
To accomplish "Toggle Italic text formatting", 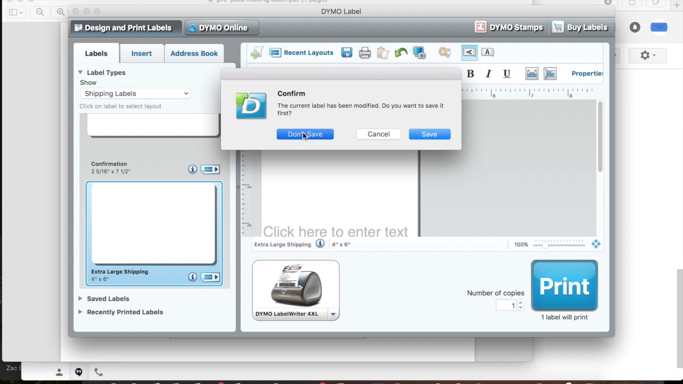I will [488, 74].
